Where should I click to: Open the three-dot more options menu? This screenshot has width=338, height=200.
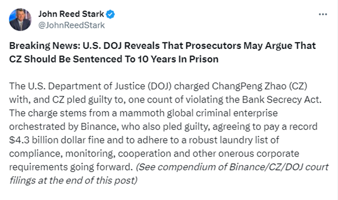[323, 14]
